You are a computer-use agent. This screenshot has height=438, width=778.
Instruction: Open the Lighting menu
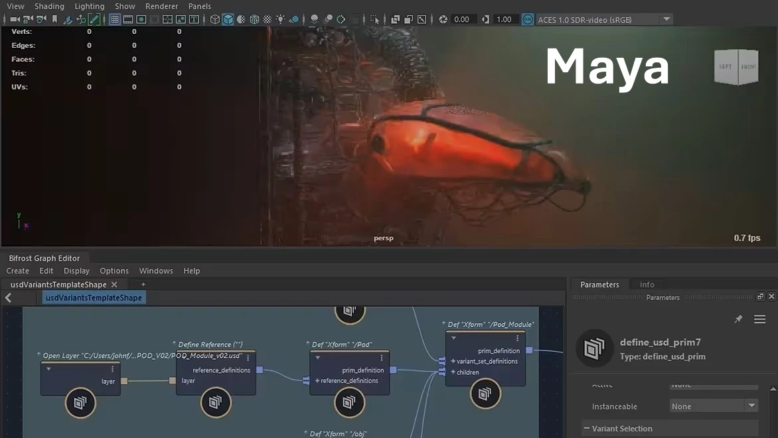point(90,6)
